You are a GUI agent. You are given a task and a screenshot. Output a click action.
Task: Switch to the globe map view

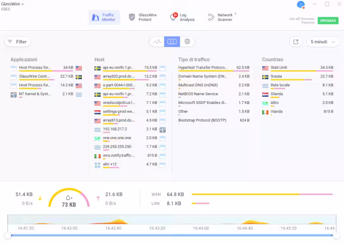[187, 42]
